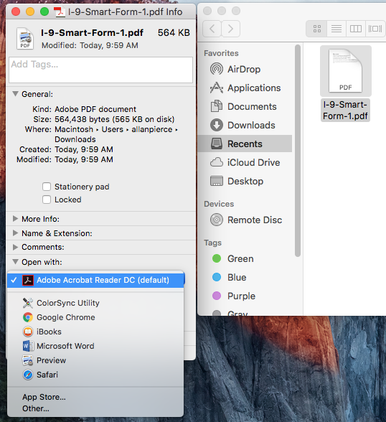Open Applications in the Finder sidebar
The height and width of the screenshot is (422, 386).
pos(245,88)
